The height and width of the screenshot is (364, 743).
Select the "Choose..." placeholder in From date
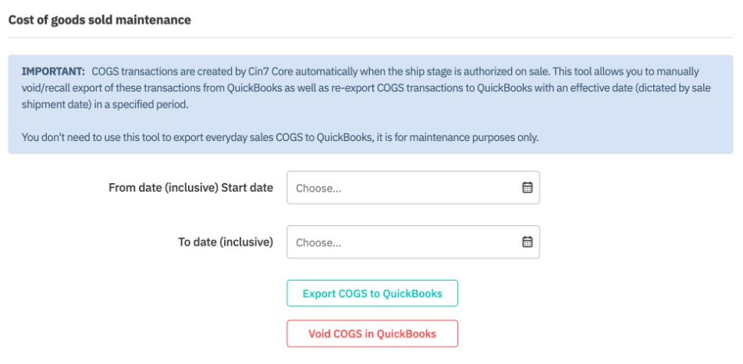pyautogui.click(x=319, y=189)
